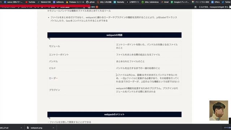Open the bitly URL bookmark

(x=104, y=2)
